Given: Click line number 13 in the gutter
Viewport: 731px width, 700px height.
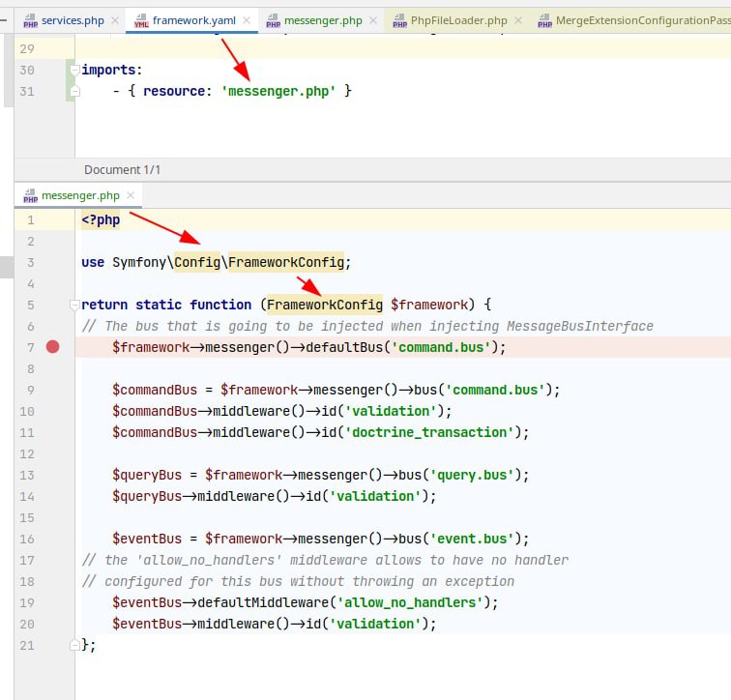Looking at the screenshot, I should pos(26,475).
